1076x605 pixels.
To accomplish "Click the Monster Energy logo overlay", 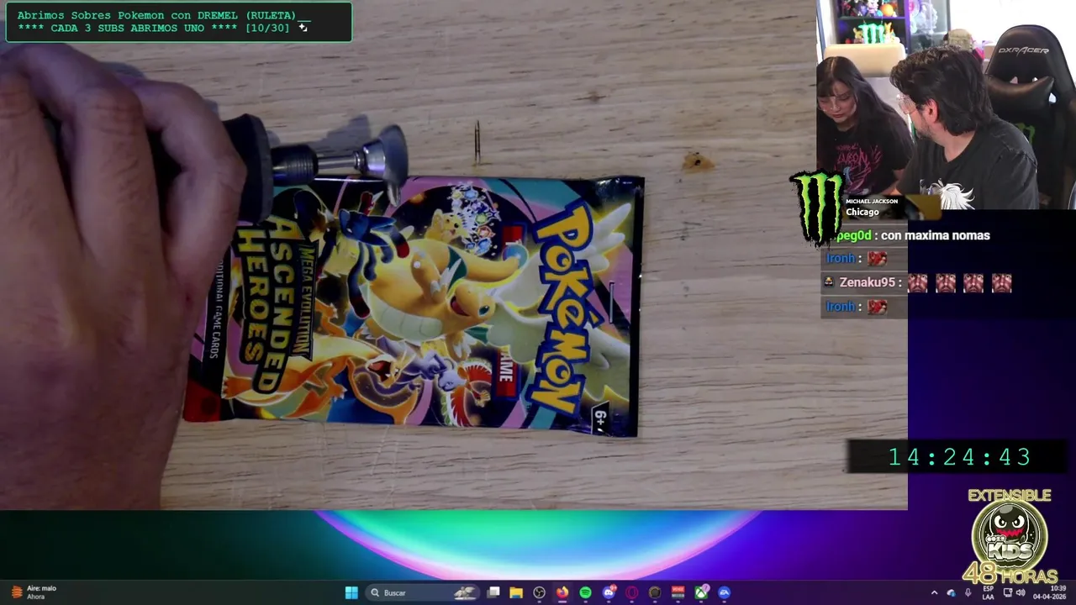I will (817, 208).
